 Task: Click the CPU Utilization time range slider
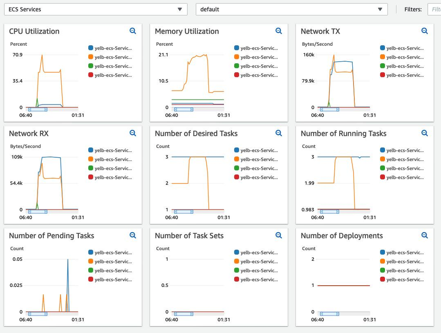click(x=38, y=109)
